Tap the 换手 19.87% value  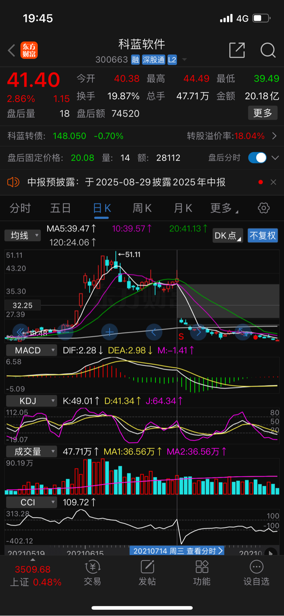pyautogui.click(x=123, y=96)
